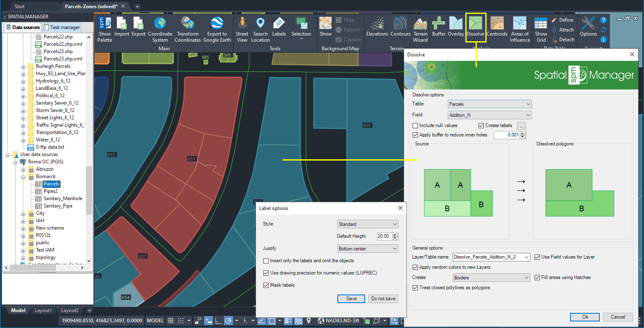Click the Dissolve ribbon tool
Screen dimensions: 644x328
(476, 27)
